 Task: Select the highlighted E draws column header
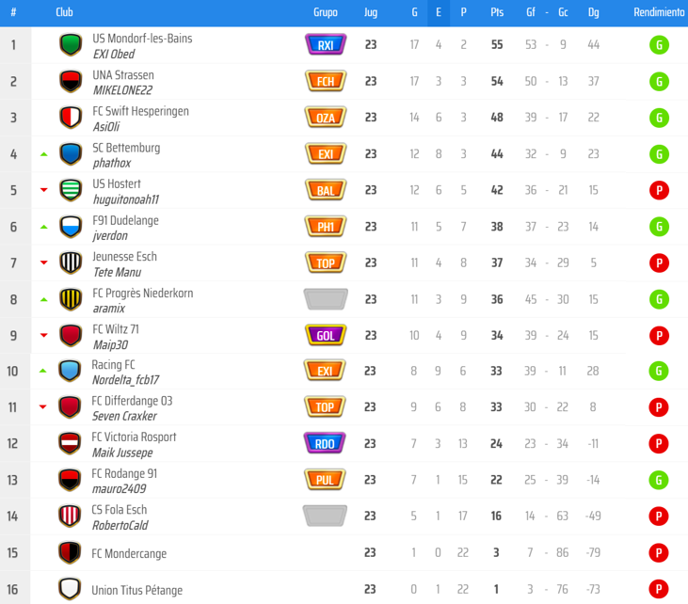(x=439, y=12)
